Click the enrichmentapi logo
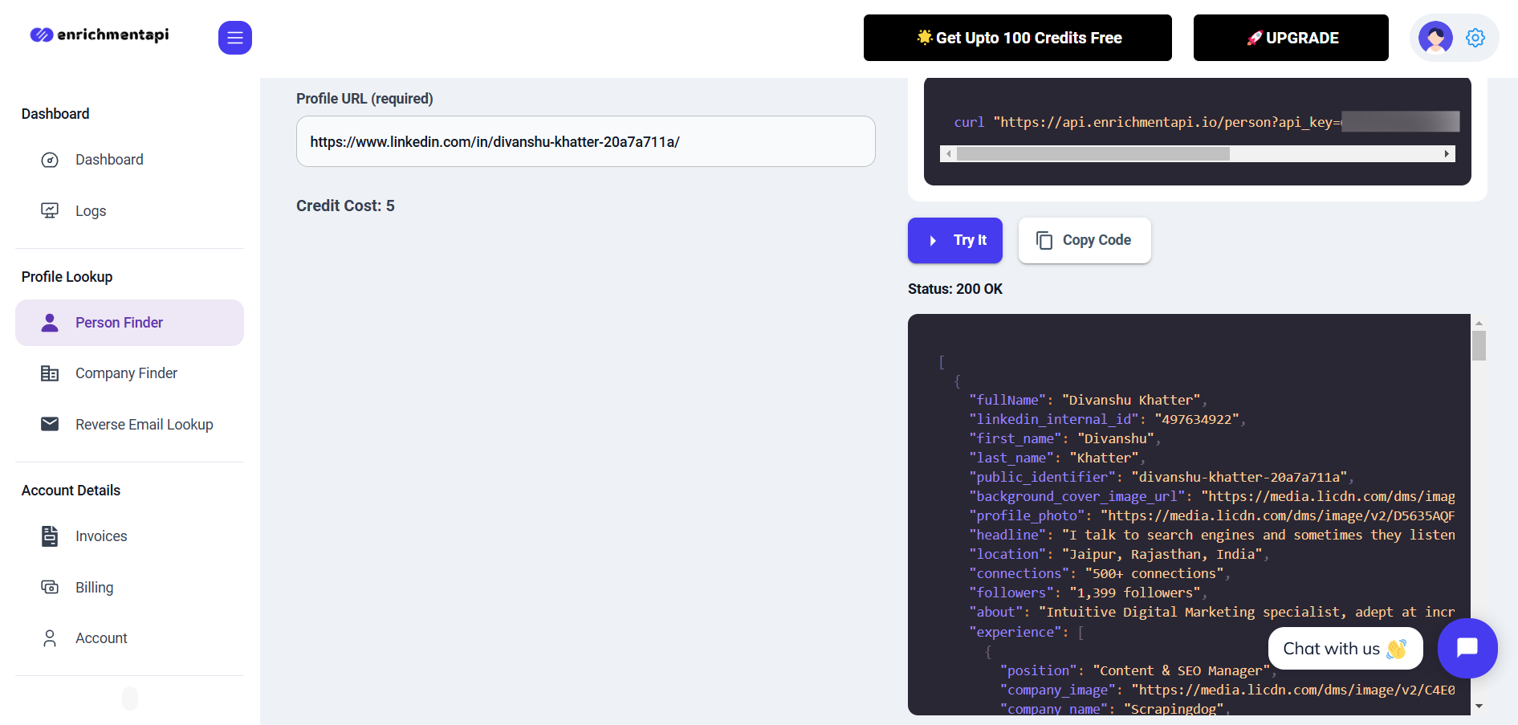 100,35
